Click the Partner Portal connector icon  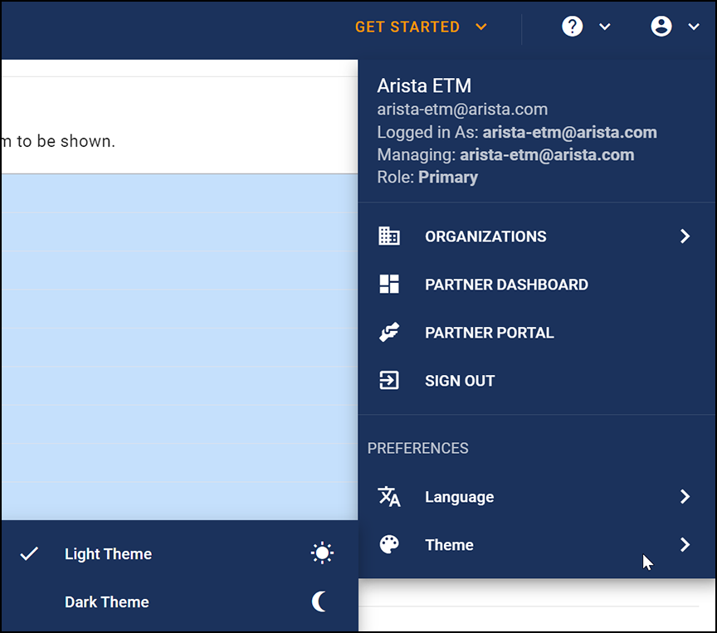tap(388, 332)
